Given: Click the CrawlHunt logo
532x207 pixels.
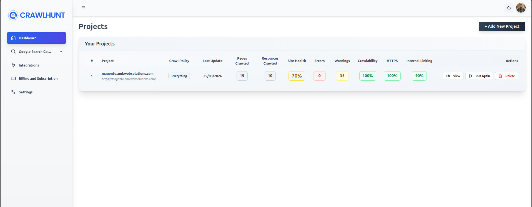Looking at the screenshot, I should [x=36, y=15].
